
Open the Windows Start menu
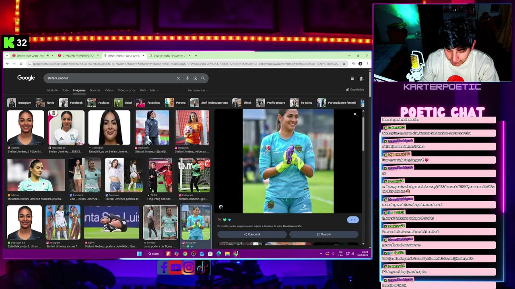(139, 254)
